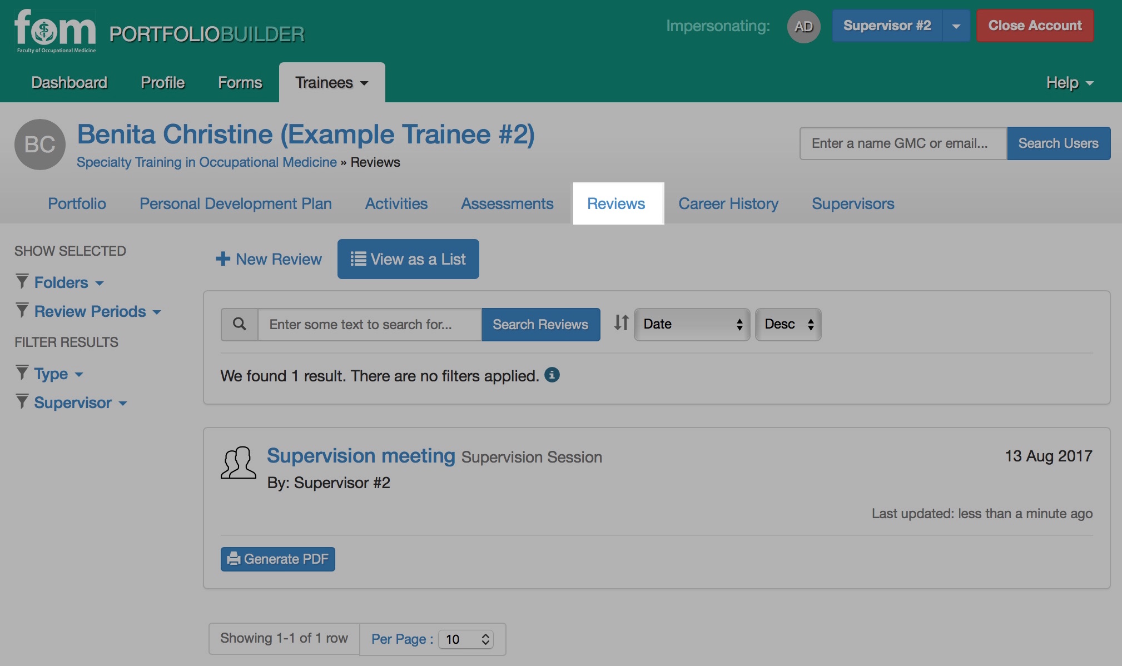Screen dimensions: 1122x666
Task: Open the Supervision meeting review link
Action: [x=361, y=456]
